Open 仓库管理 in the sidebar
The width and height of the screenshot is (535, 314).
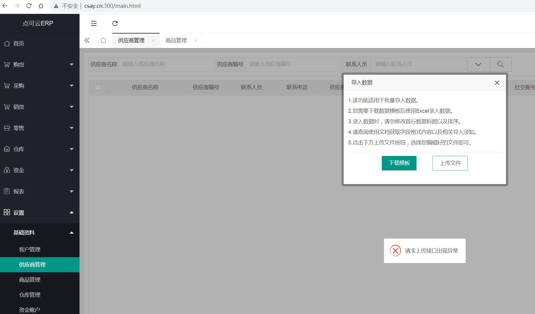coord(40,295)
